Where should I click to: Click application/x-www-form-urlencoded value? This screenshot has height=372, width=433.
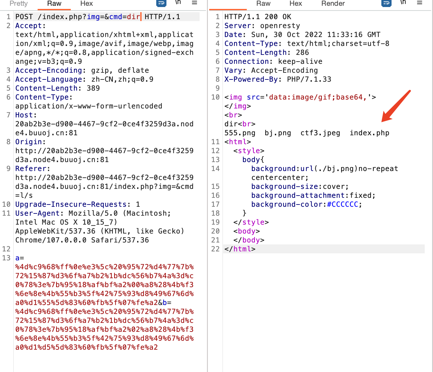89,106
